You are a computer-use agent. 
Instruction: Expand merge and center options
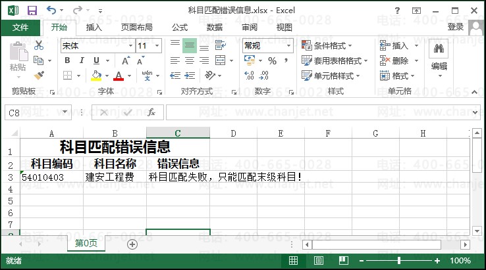point(232,60)
